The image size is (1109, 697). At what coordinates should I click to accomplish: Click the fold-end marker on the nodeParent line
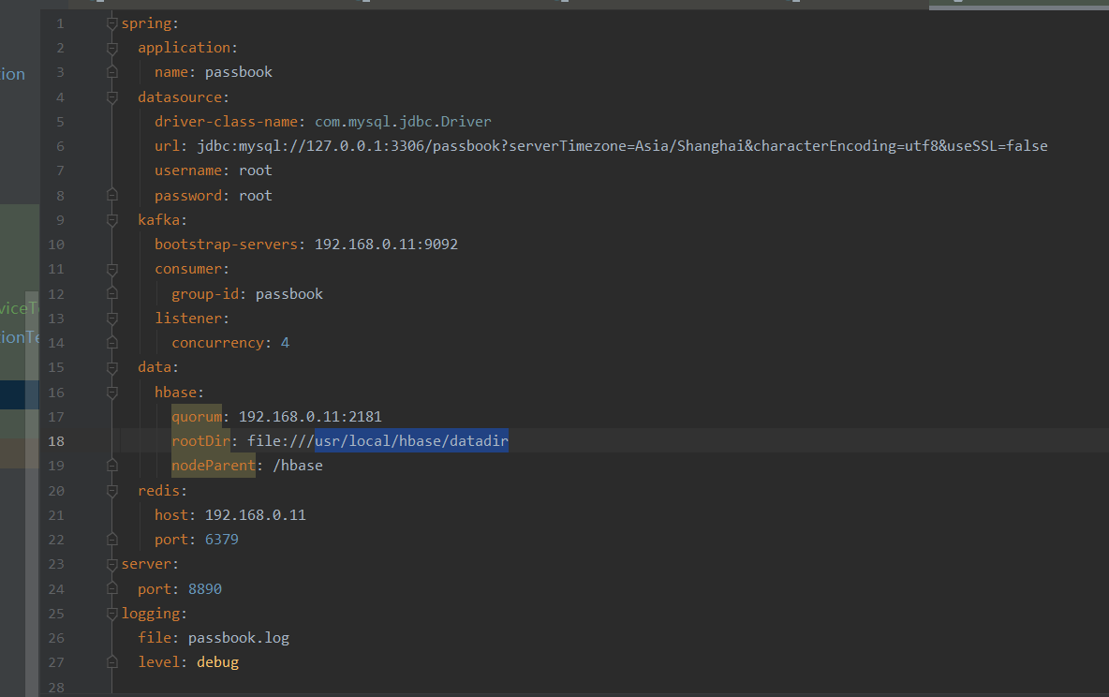point(111,466)
